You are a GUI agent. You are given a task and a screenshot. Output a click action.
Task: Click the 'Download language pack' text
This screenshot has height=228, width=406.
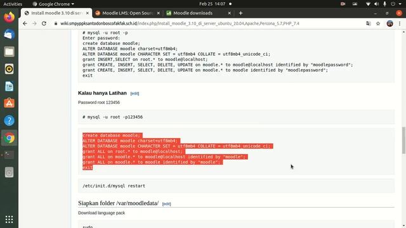coord(101,213)
